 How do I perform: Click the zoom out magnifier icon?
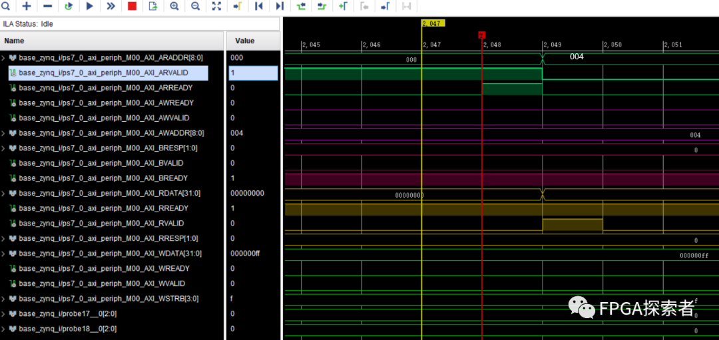(196, 6)
